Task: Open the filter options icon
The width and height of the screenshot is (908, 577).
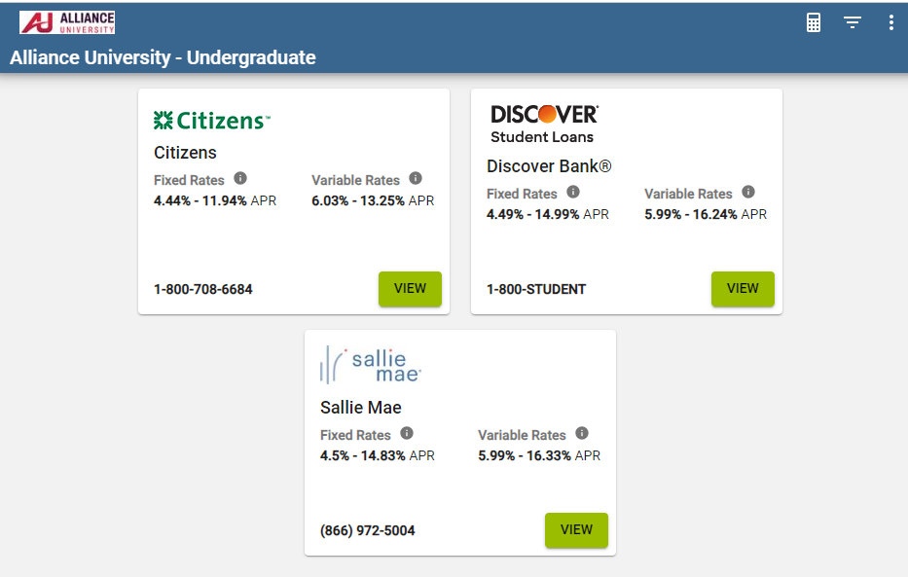Action: (852, 22)
